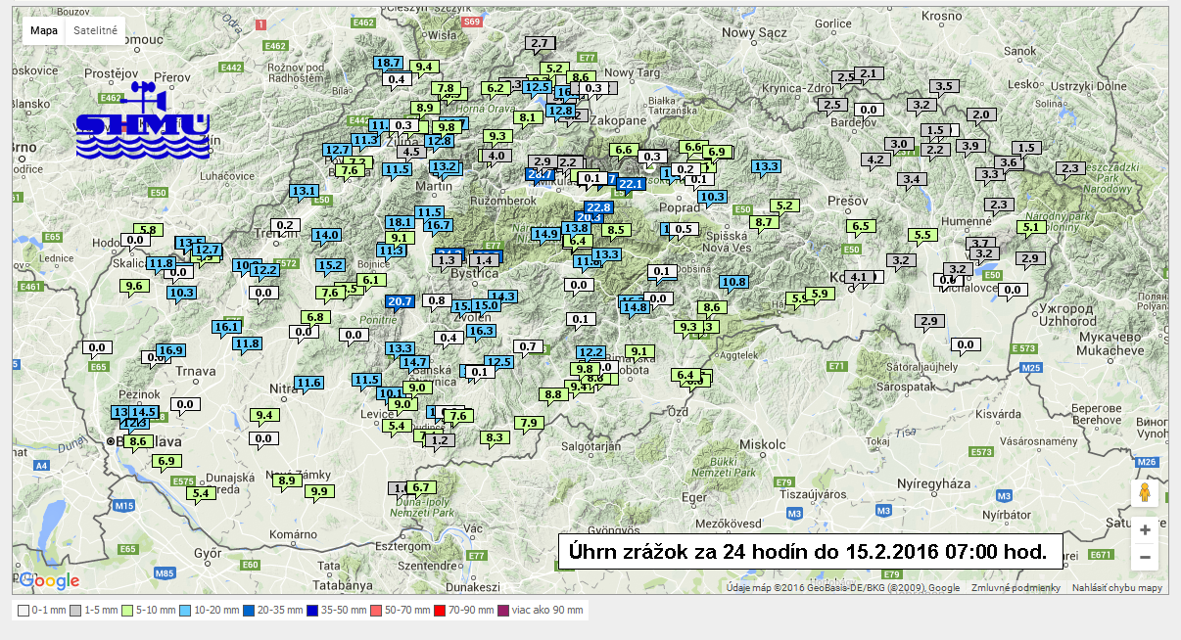Switch to the Mapa view tab
The height and width of the screenshot is (640, 1181).
[44, 30]
